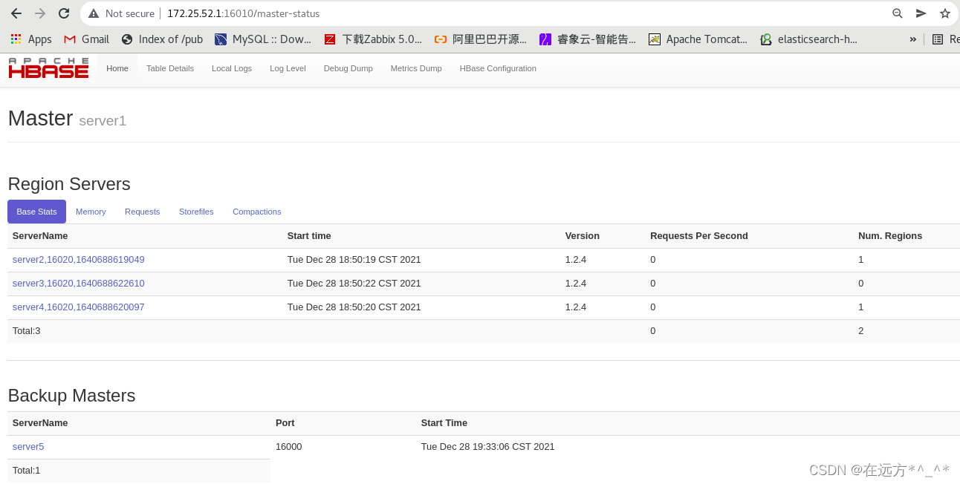Image resolution: width=960 pixels, height=484 pixels.
Task: Click the Apache HBase logo
Action: pyautogui.click(x=48, y=68)
